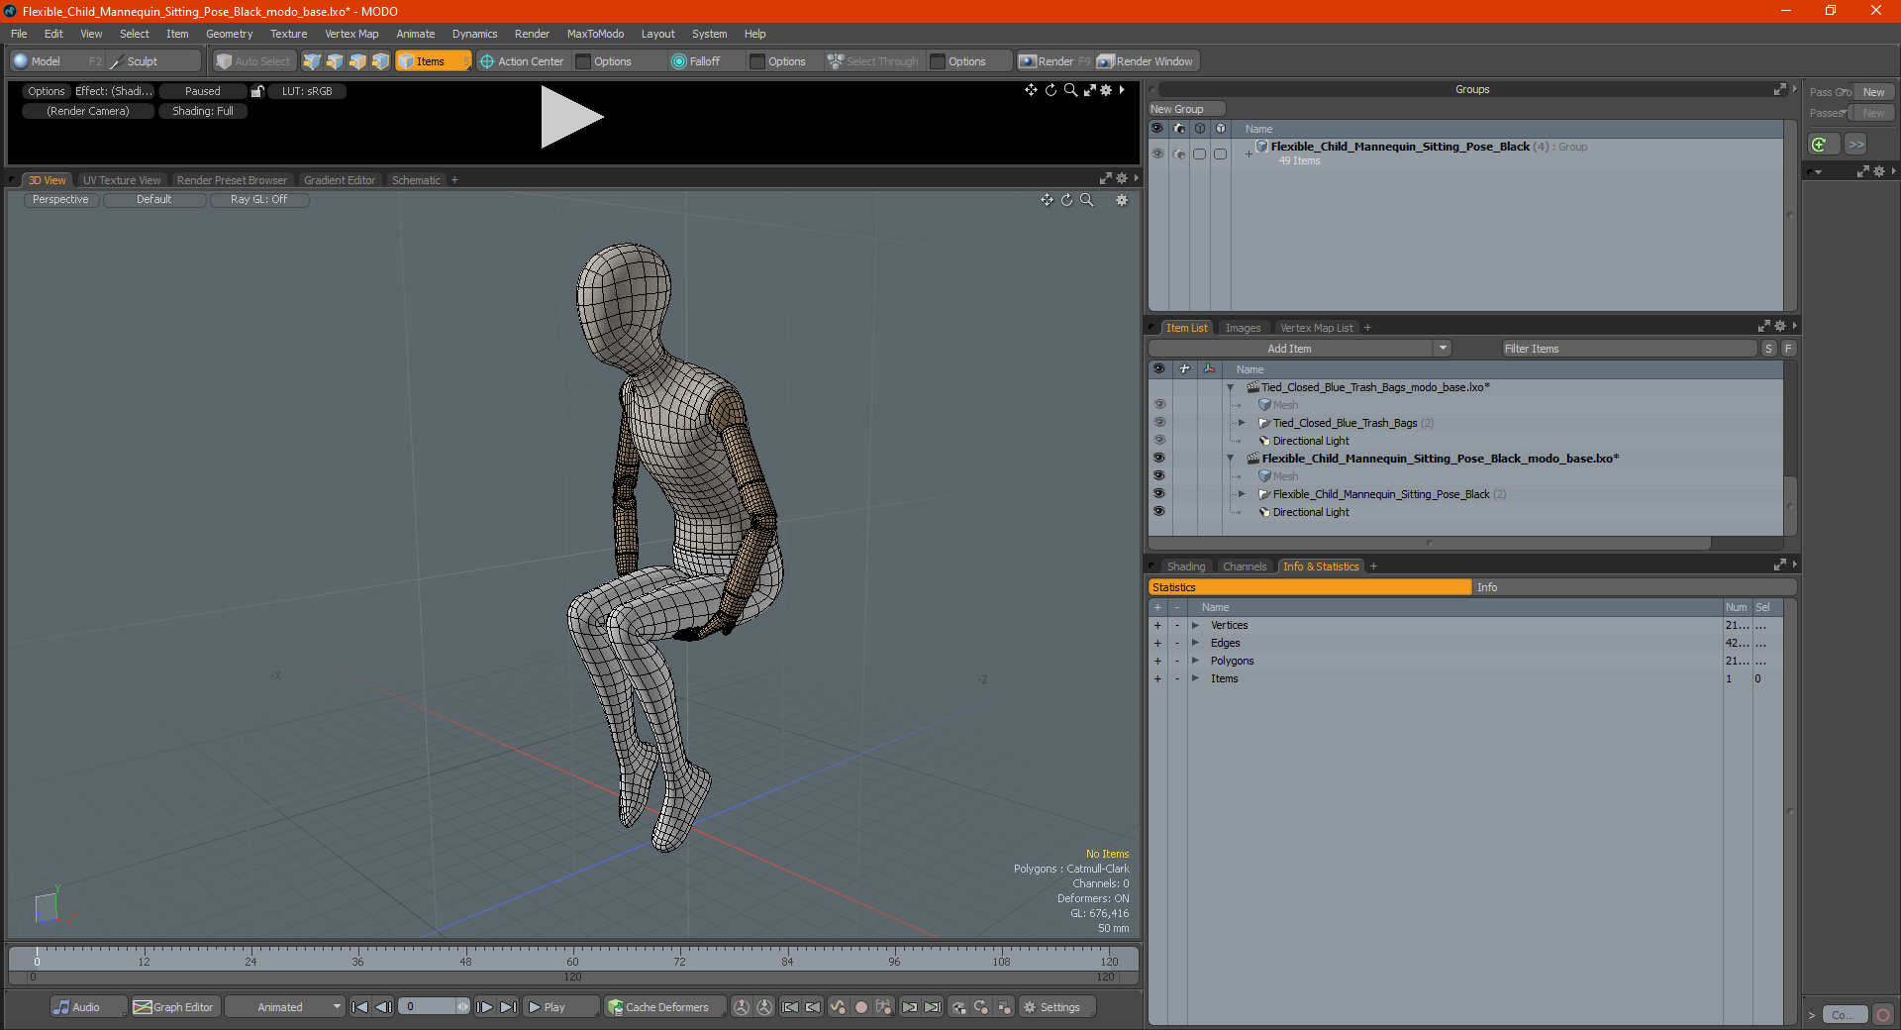The height and width of the screenshot is (1030, 1901).
Task: Click the Shading: Full button
Action: point(203,111)
